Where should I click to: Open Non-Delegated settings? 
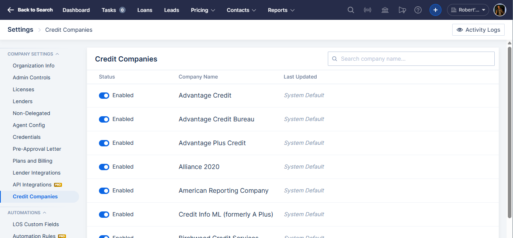(31, 113)
